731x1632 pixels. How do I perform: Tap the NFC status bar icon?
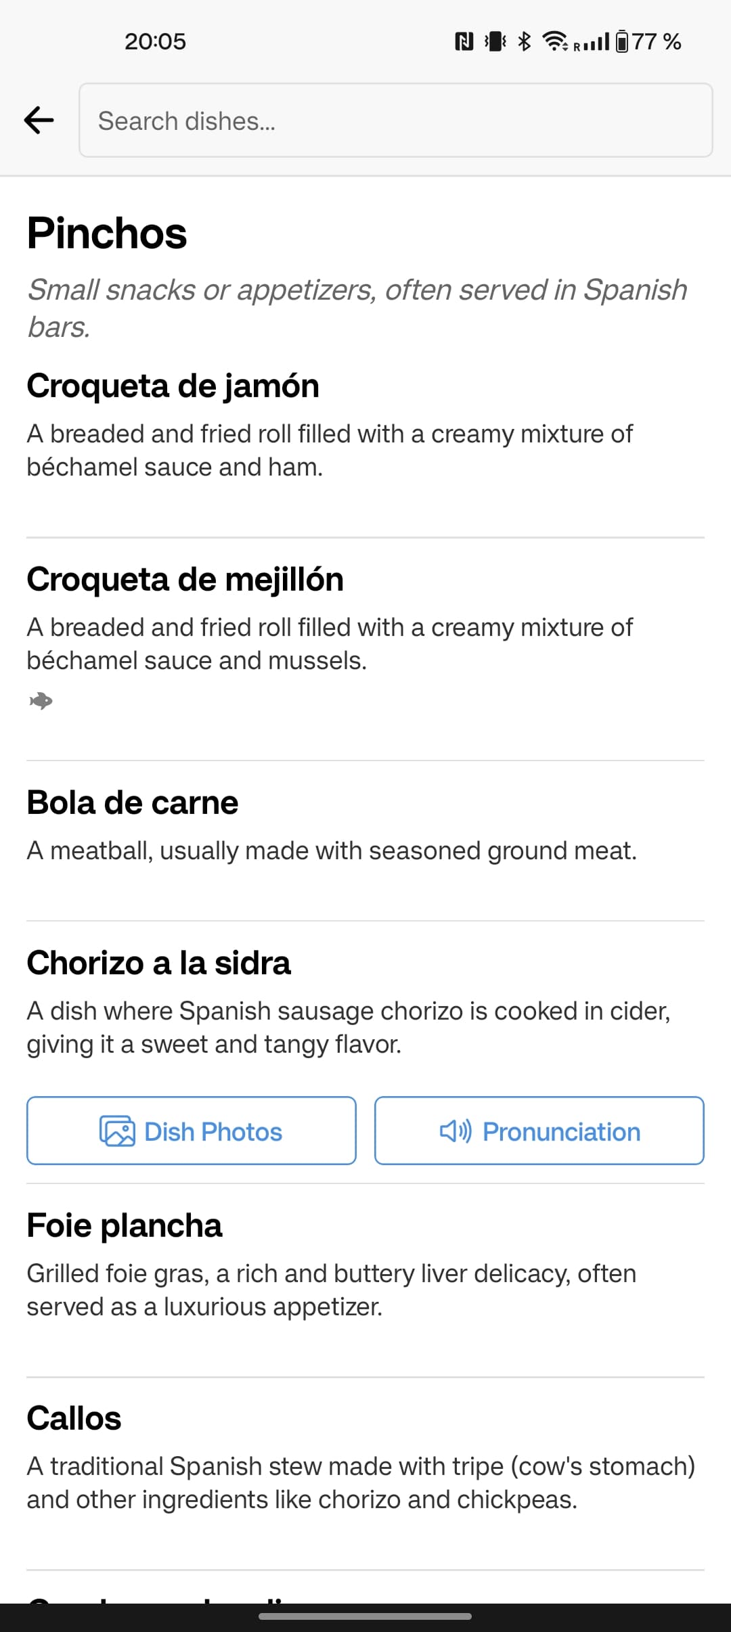click(464, 41)
